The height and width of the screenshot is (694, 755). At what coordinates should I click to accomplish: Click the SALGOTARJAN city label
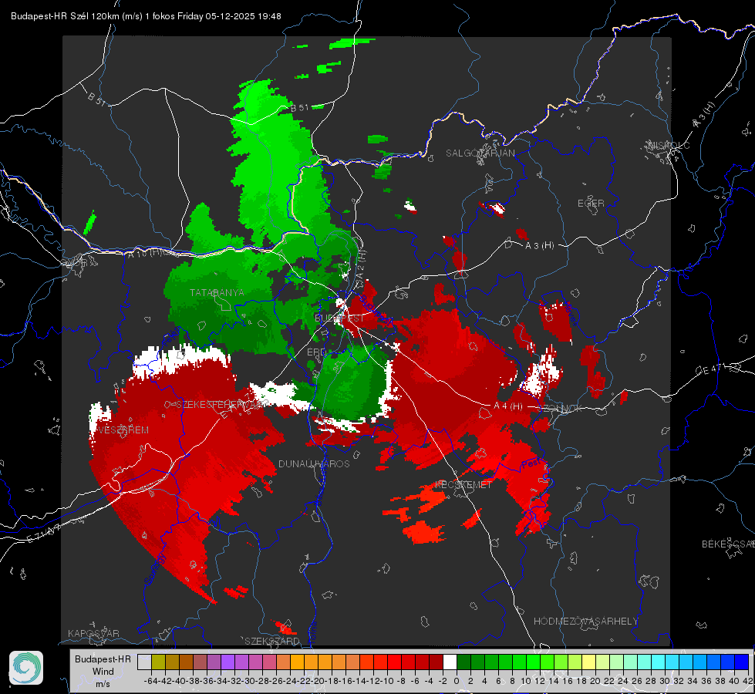click(480, 153)
